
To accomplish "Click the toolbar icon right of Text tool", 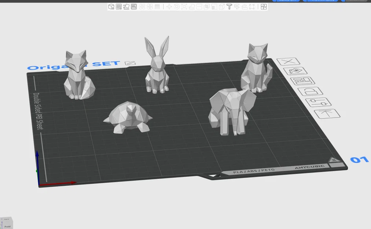I will click(237, 7).
